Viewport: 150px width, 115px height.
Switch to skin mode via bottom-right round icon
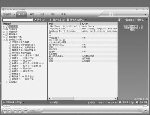coord(145,111)
